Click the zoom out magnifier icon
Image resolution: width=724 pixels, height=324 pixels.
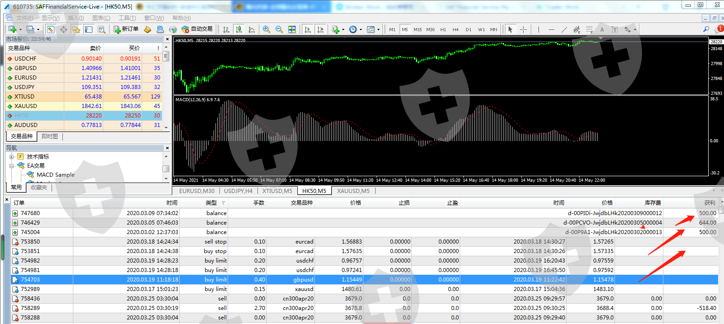pyautogui.click(x=279, y=29)
